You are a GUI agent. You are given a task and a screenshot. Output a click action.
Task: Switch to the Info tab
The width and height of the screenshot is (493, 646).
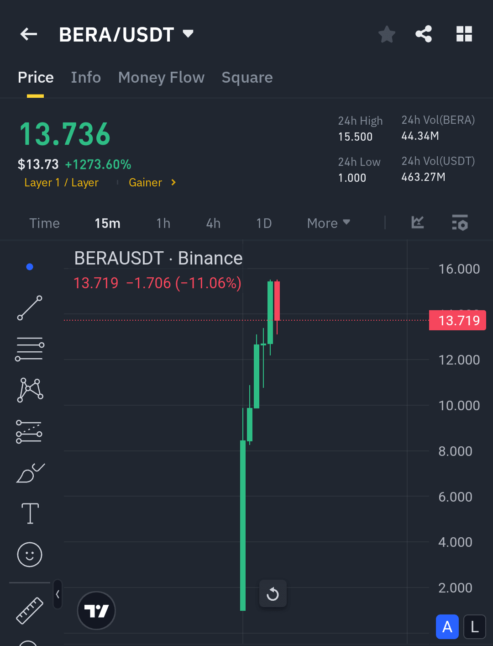click(x=86, y=78)
